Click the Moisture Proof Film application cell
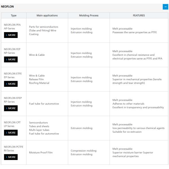This screenshot has width=169, height=169. [41, 153]
